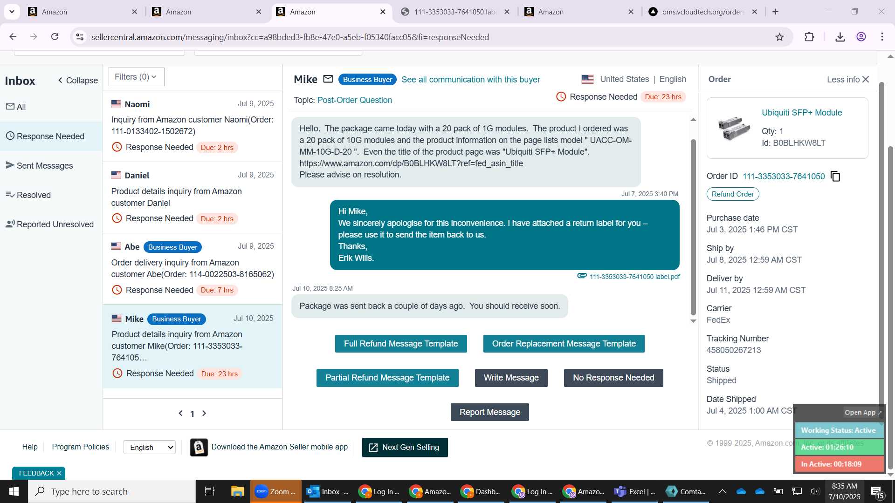
Task: Click conversation scrollbar down arrow
Action: pos(693,321)
